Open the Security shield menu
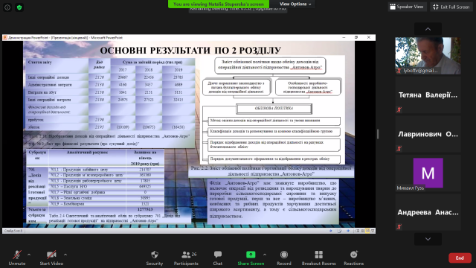Screen dimensions: 476x268 click(155, 258)
